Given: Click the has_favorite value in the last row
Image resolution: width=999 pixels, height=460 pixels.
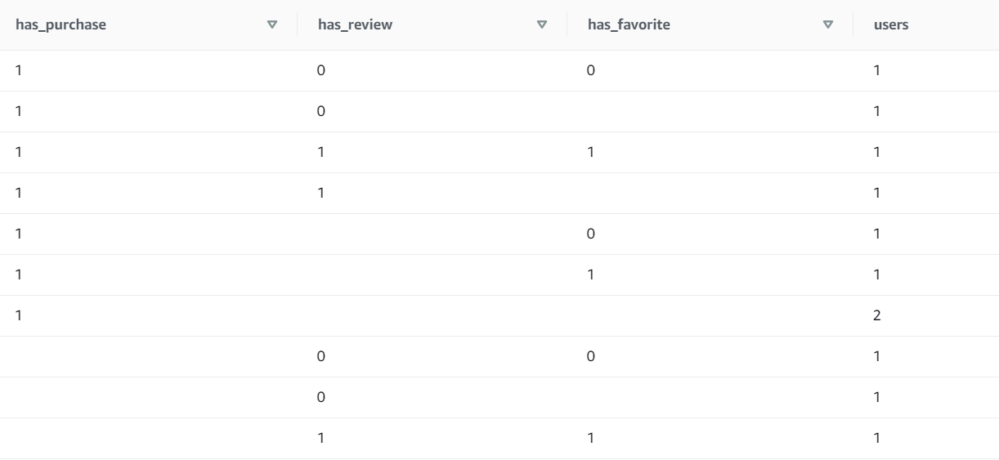Looking at the screenshot, I should pyautogui.click(x=591, y=438).
